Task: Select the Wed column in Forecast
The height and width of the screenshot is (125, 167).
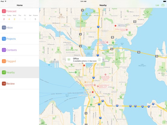Action: pos(15,18)
